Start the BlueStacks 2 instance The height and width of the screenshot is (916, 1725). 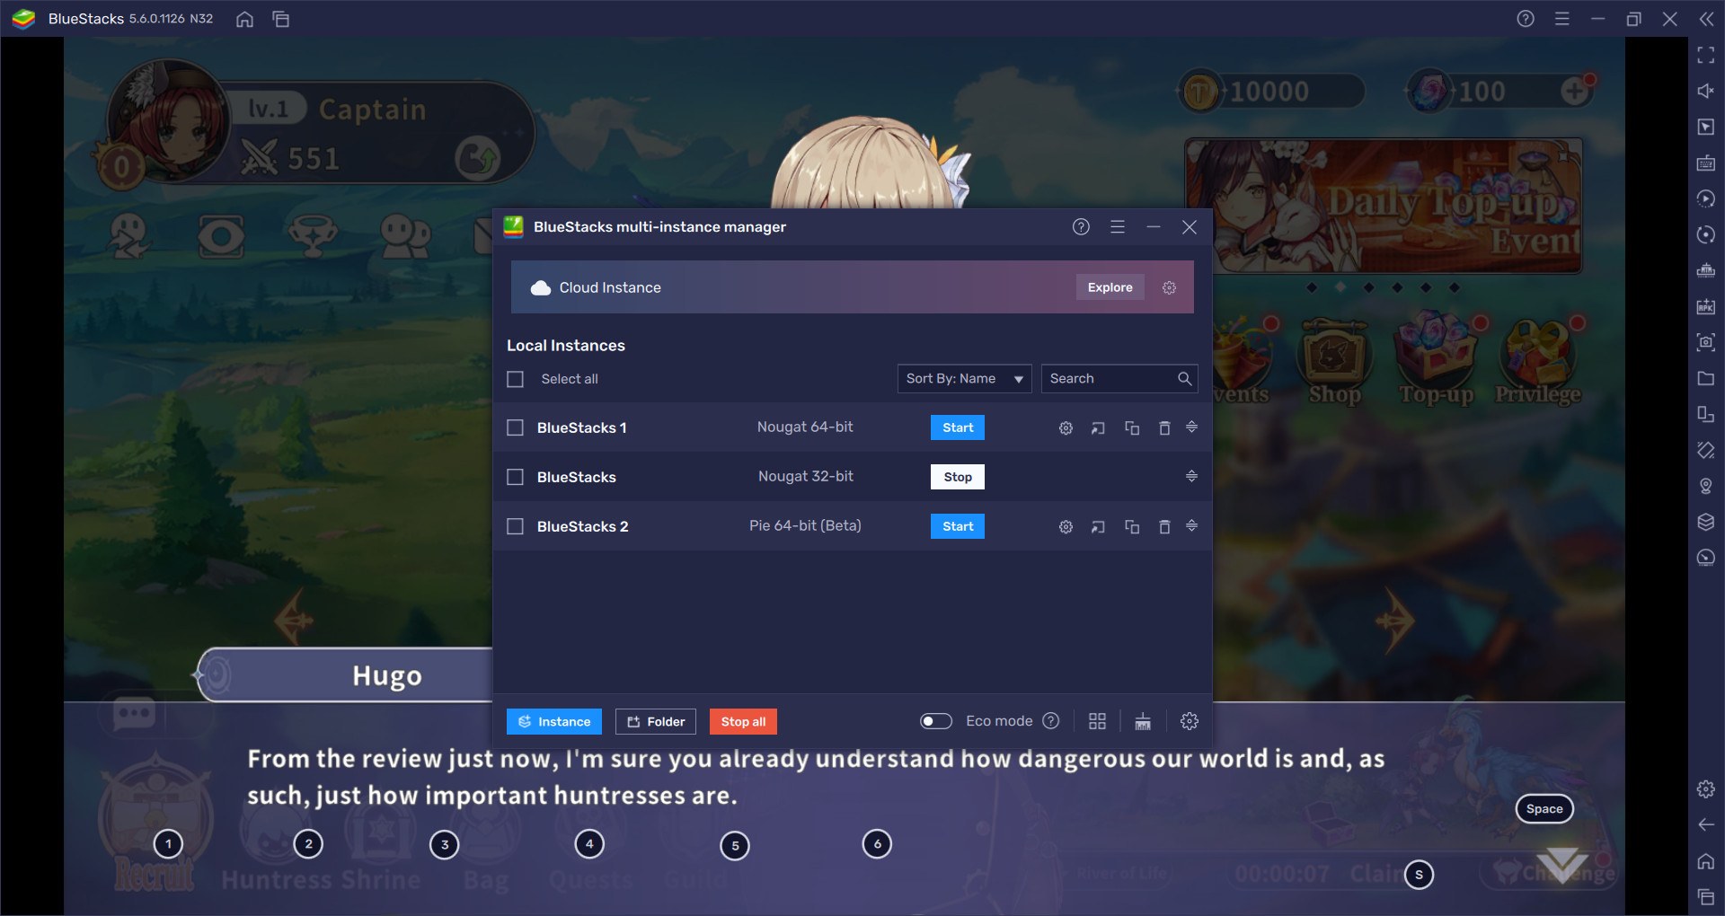[958, 526]
